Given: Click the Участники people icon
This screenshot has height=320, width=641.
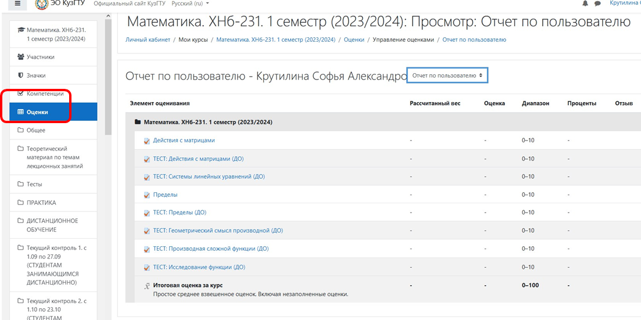Looking at the screenshot, I should pyautogui.click(x=21, y=57).
